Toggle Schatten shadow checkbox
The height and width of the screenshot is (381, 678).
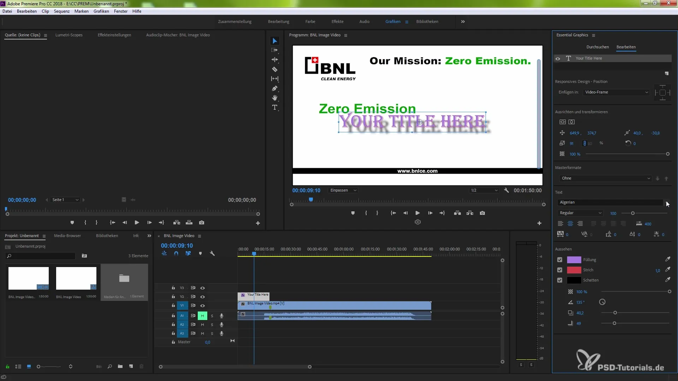tap(560, 280)
